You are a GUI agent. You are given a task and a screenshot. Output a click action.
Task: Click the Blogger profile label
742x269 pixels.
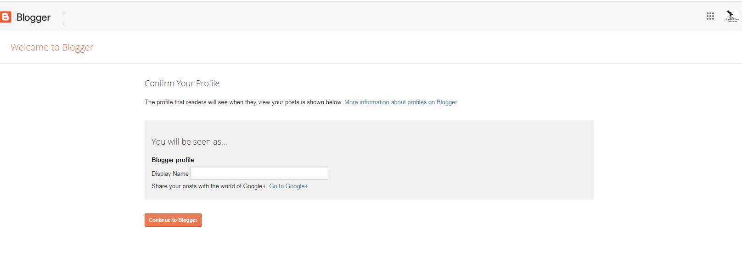[173, 160]
